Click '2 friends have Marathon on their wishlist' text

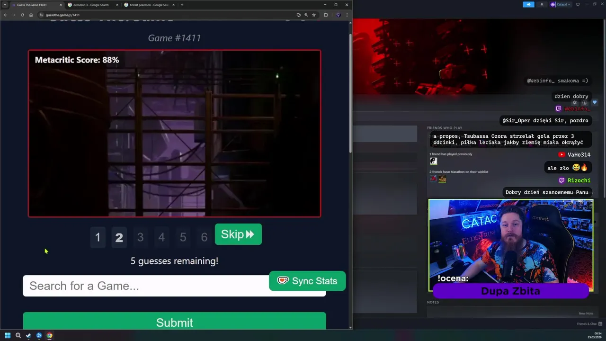point(459,172)
